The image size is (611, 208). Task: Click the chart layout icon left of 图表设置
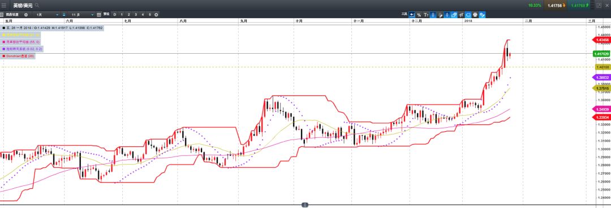click(x=2, y=14)
